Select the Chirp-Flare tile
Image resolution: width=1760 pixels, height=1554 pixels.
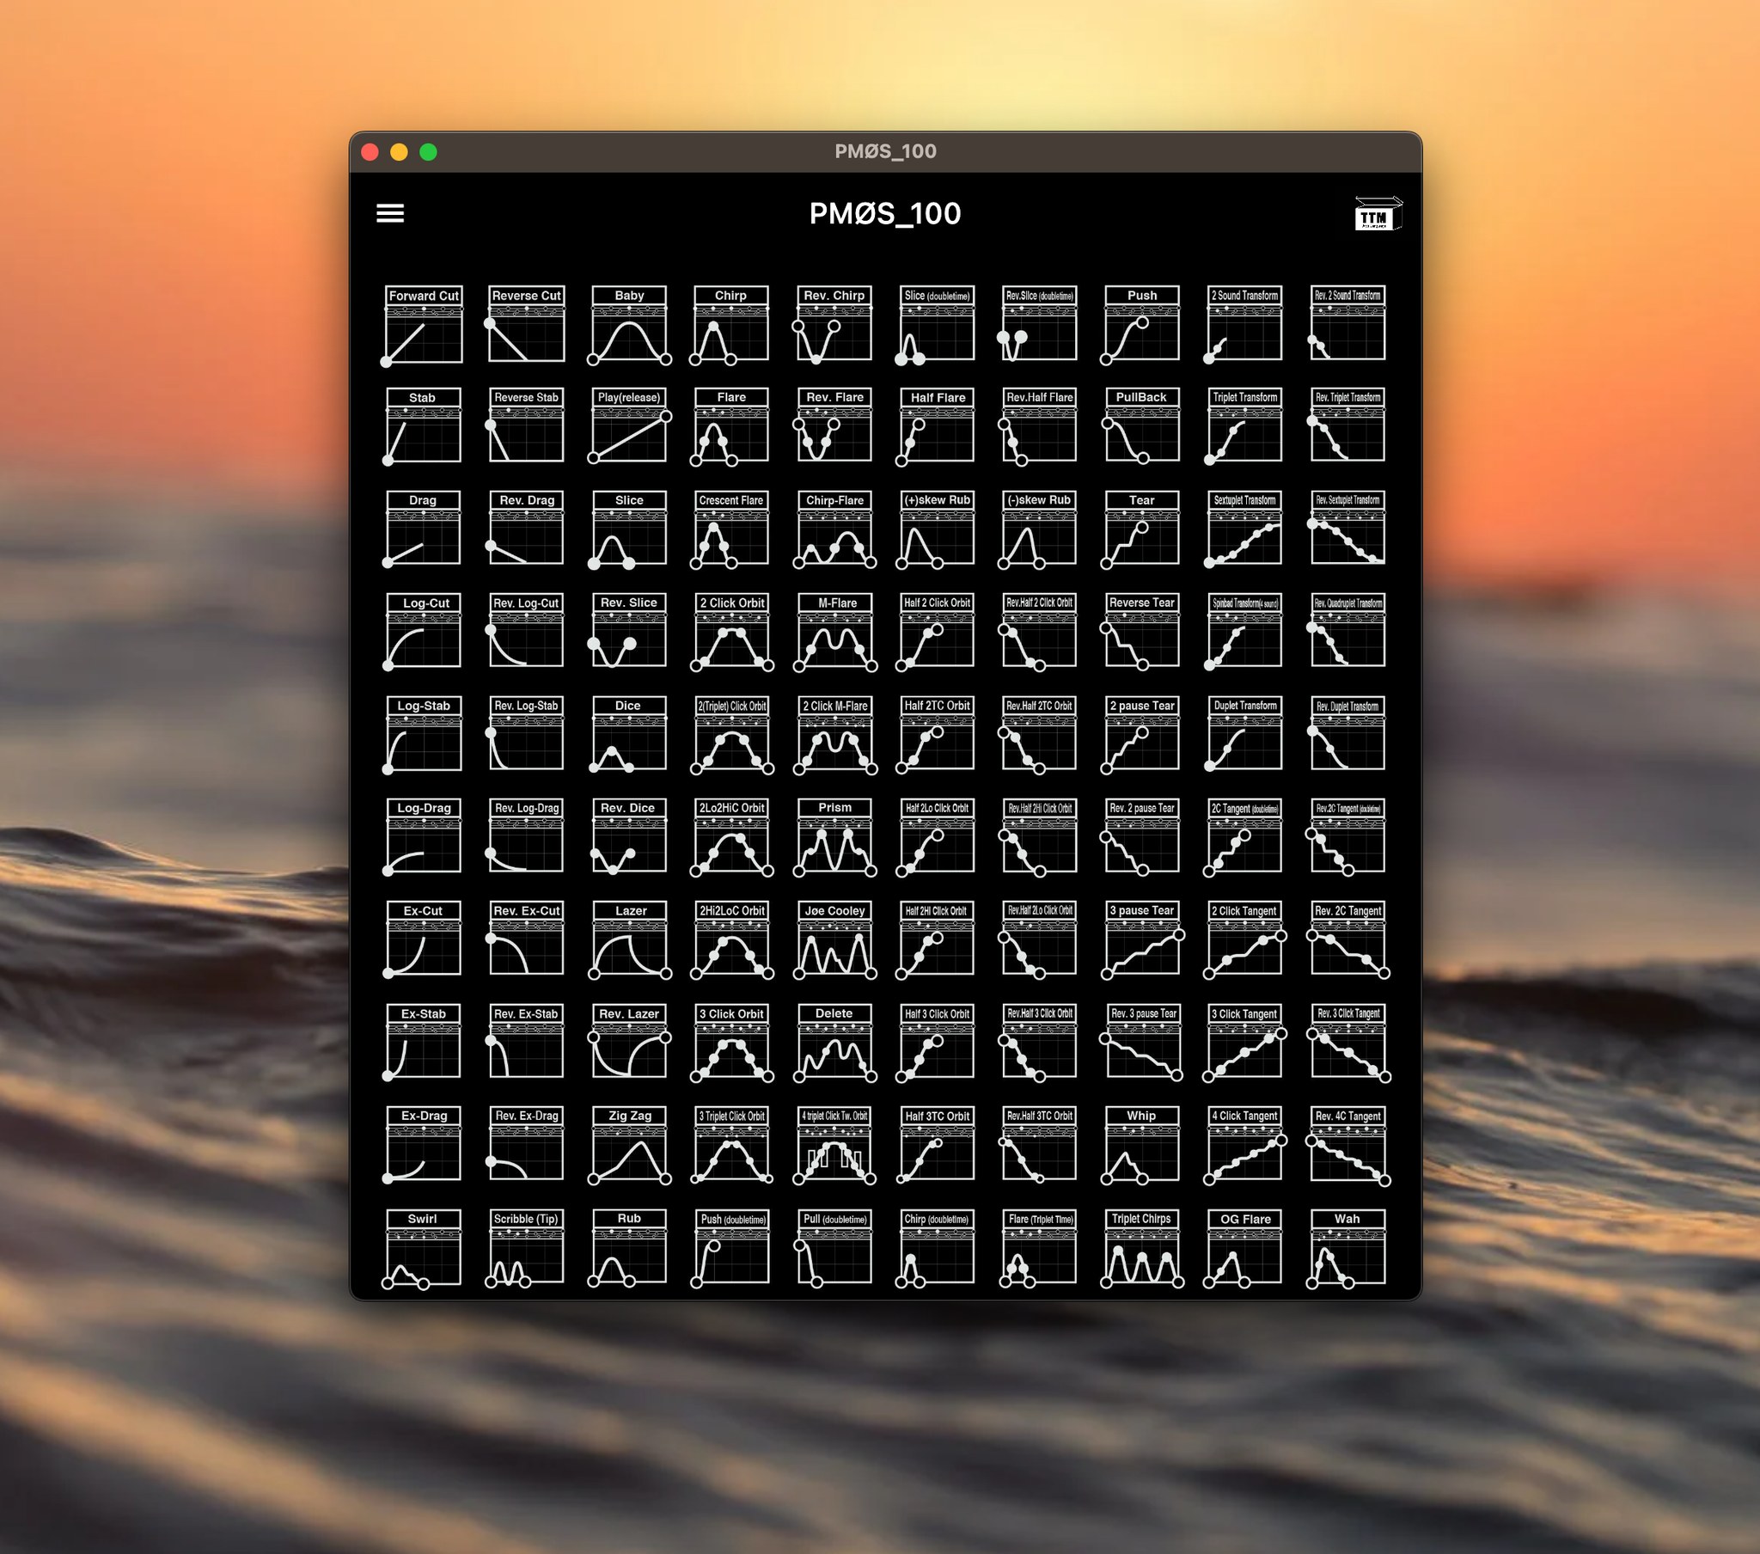834,529
